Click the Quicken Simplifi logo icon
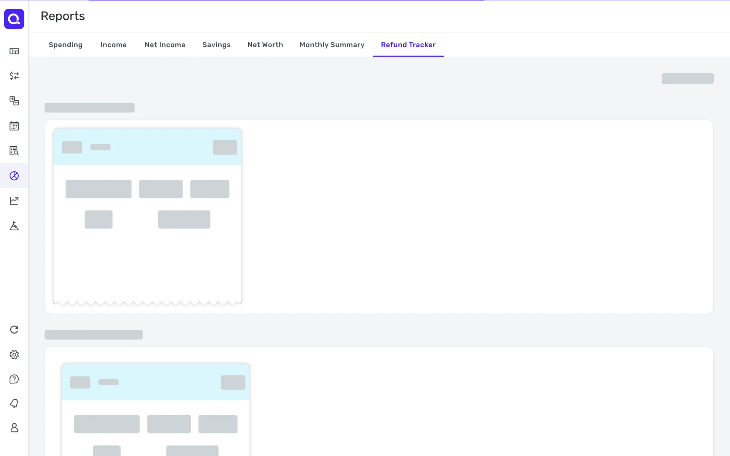 [14, 19]
